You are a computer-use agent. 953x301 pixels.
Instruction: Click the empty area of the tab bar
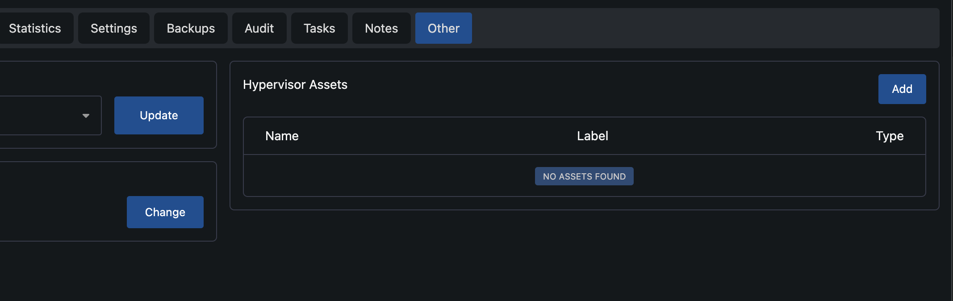point(706,28)
